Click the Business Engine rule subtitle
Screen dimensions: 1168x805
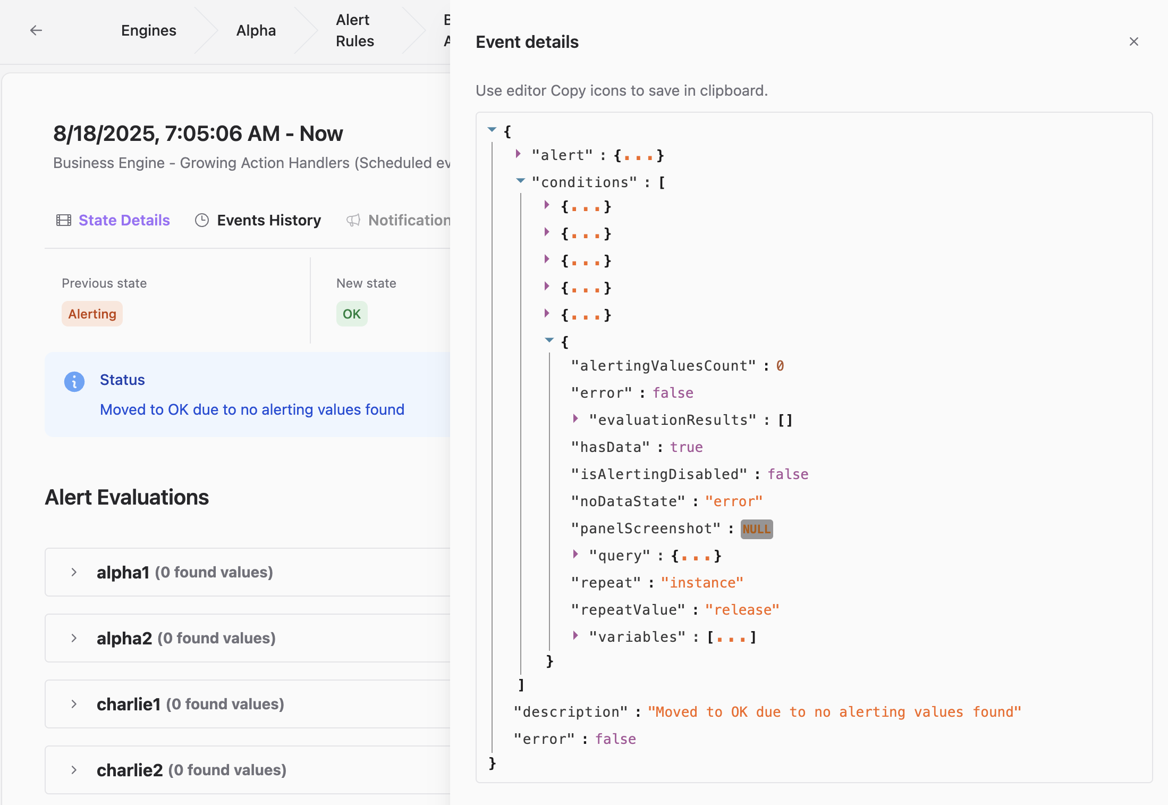coord(251,163)
